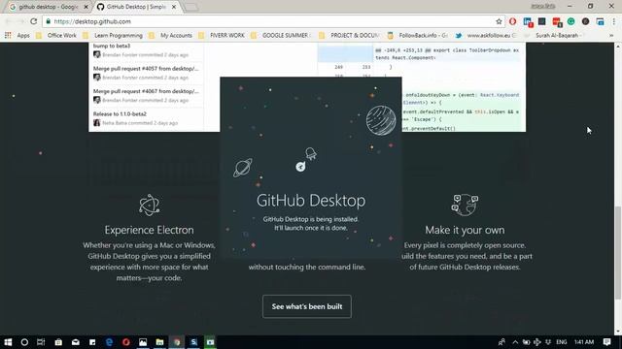Viewport: 622px width, 349px height.
Task: Click the reload page button
Action: (x=34, y=21)
